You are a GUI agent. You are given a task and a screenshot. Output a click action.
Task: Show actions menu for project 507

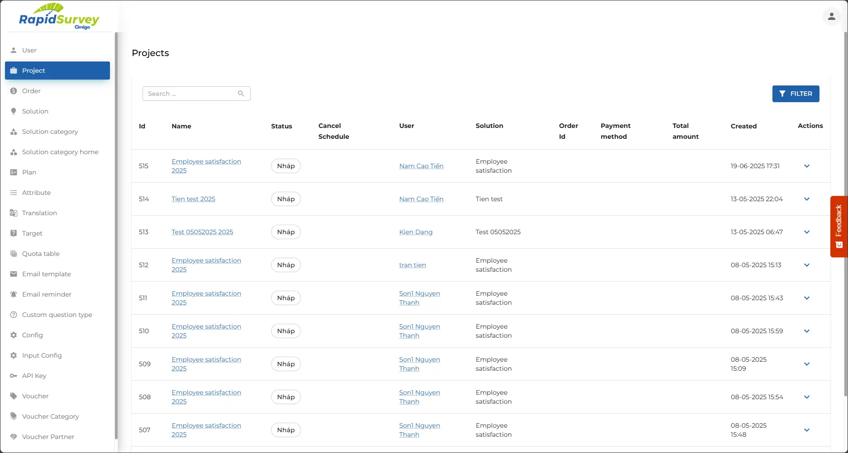806,430
